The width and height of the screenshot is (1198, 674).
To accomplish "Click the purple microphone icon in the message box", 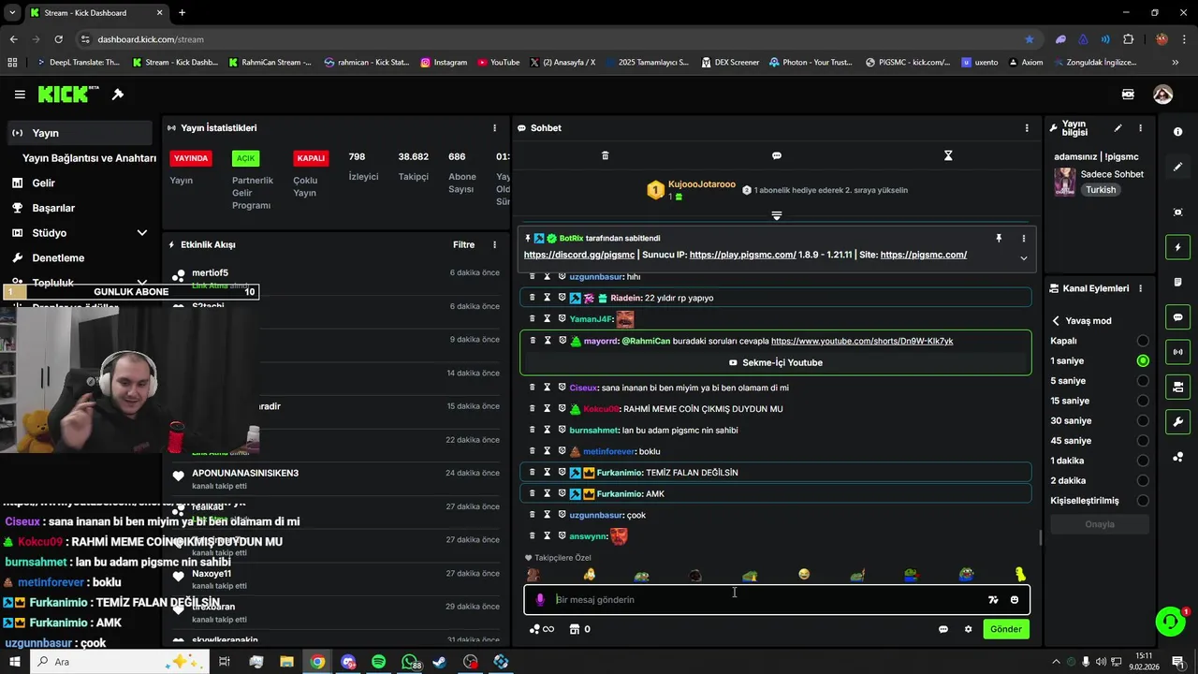I will click(540, 600).
